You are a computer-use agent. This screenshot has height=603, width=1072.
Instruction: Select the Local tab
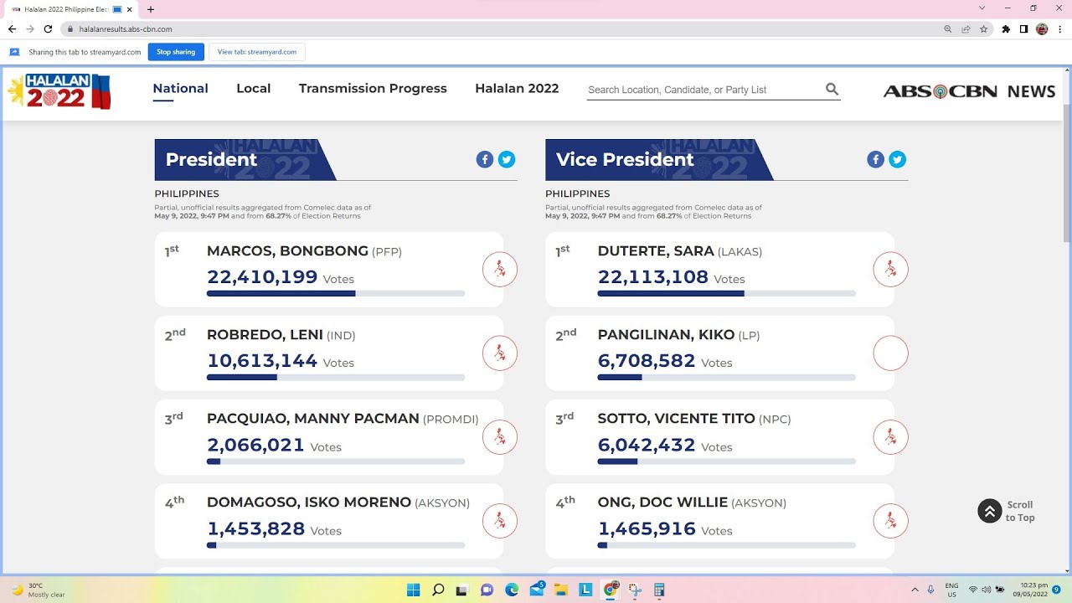(253, 88)
